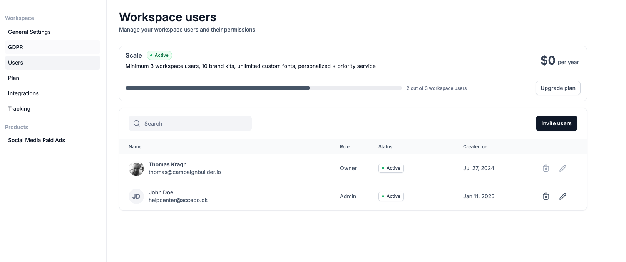Image resolution: width=626 pixels, height=262 pixels.
Task: Delete user Thomas Kragh via trash icon
Action: (546, 168)
